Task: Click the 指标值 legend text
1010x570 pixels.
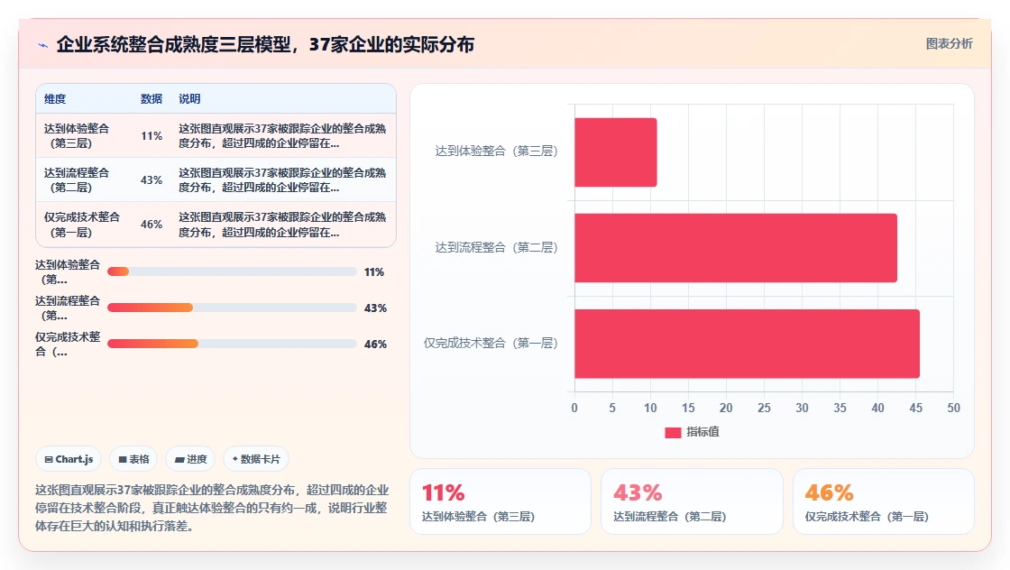Action: pyautogui.click(x=702, y=432)
